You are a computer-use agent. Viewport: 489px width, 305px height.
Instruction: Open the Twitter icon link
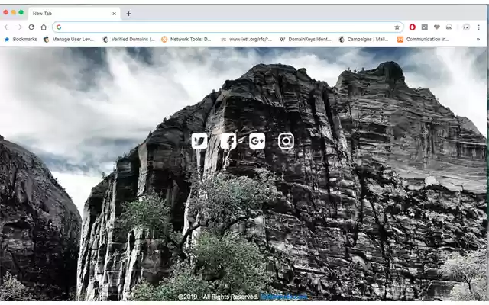click(199, 141)
